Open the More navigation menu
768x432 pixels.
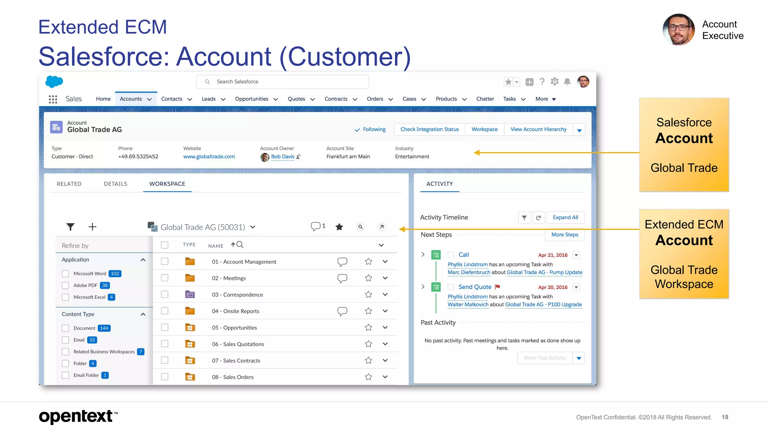point(546,99)
